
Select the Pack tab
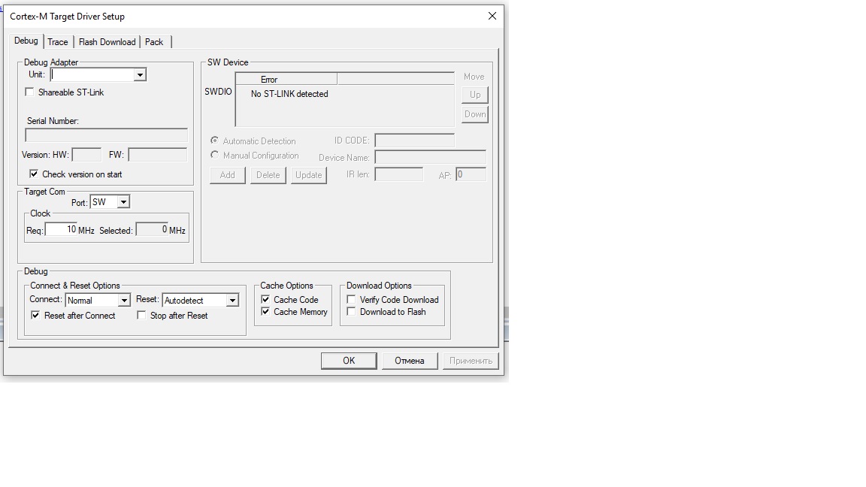point(154,42)
